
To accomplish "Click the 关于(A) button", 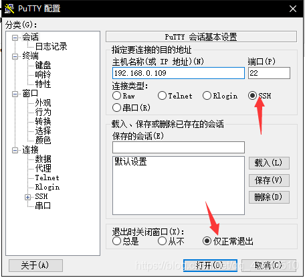I will click(x=35, y=265).
